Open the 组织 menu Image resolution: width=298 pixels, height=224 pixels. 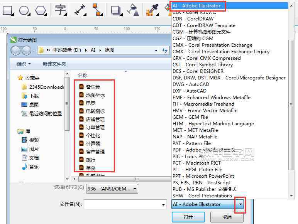click(24, 64)
